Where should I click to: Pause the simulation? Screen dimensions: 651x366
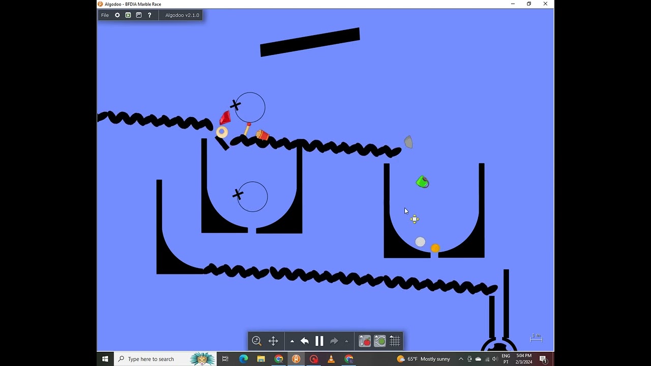(319, 341)
